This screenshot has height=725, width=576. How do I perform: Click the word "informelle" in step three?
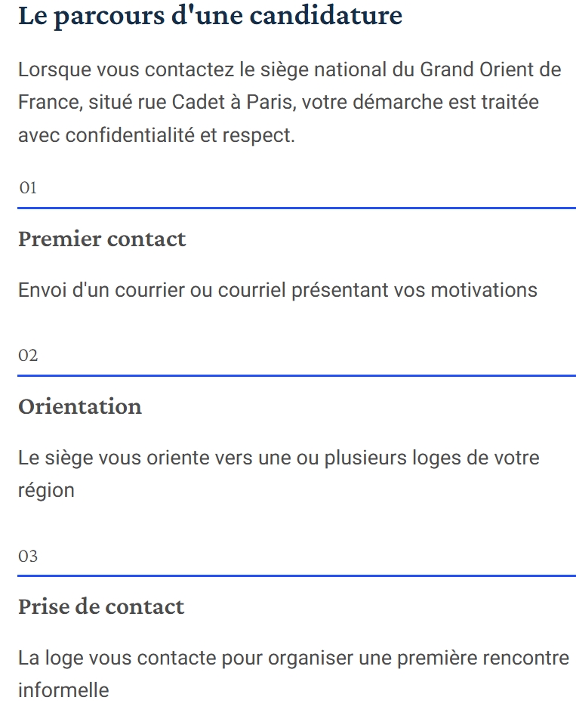[x=63, y=690]
